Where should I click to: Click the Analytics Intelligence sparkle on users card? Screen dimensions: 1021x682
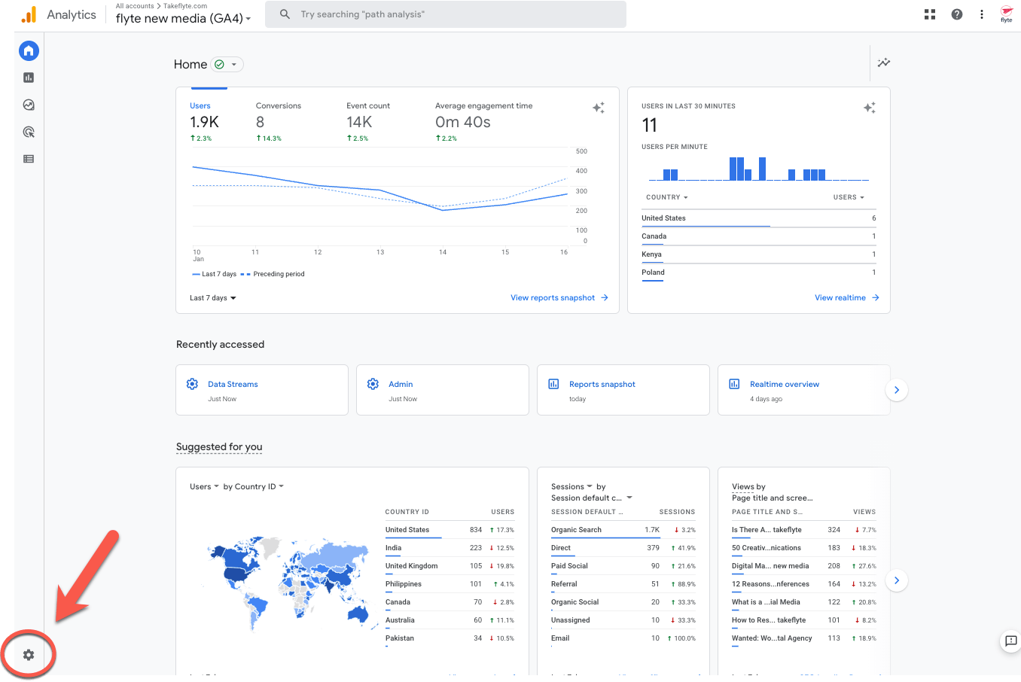(x=599, y=108)
